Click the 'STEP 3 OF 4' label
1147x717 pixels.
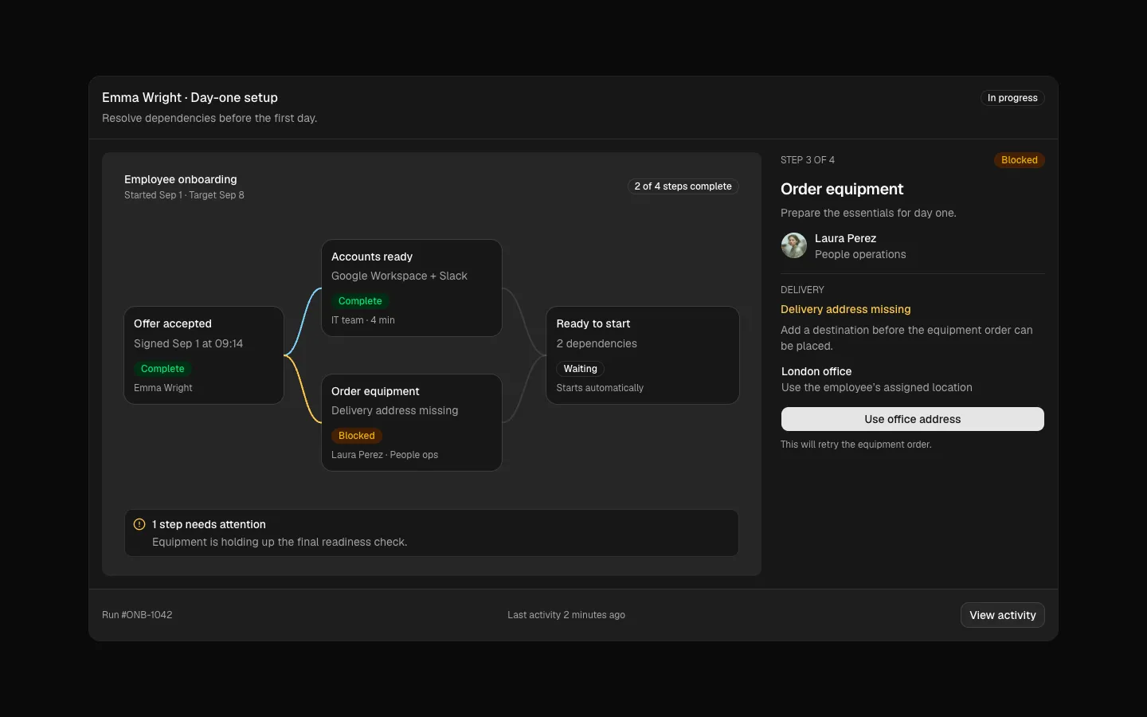(808, 160)
